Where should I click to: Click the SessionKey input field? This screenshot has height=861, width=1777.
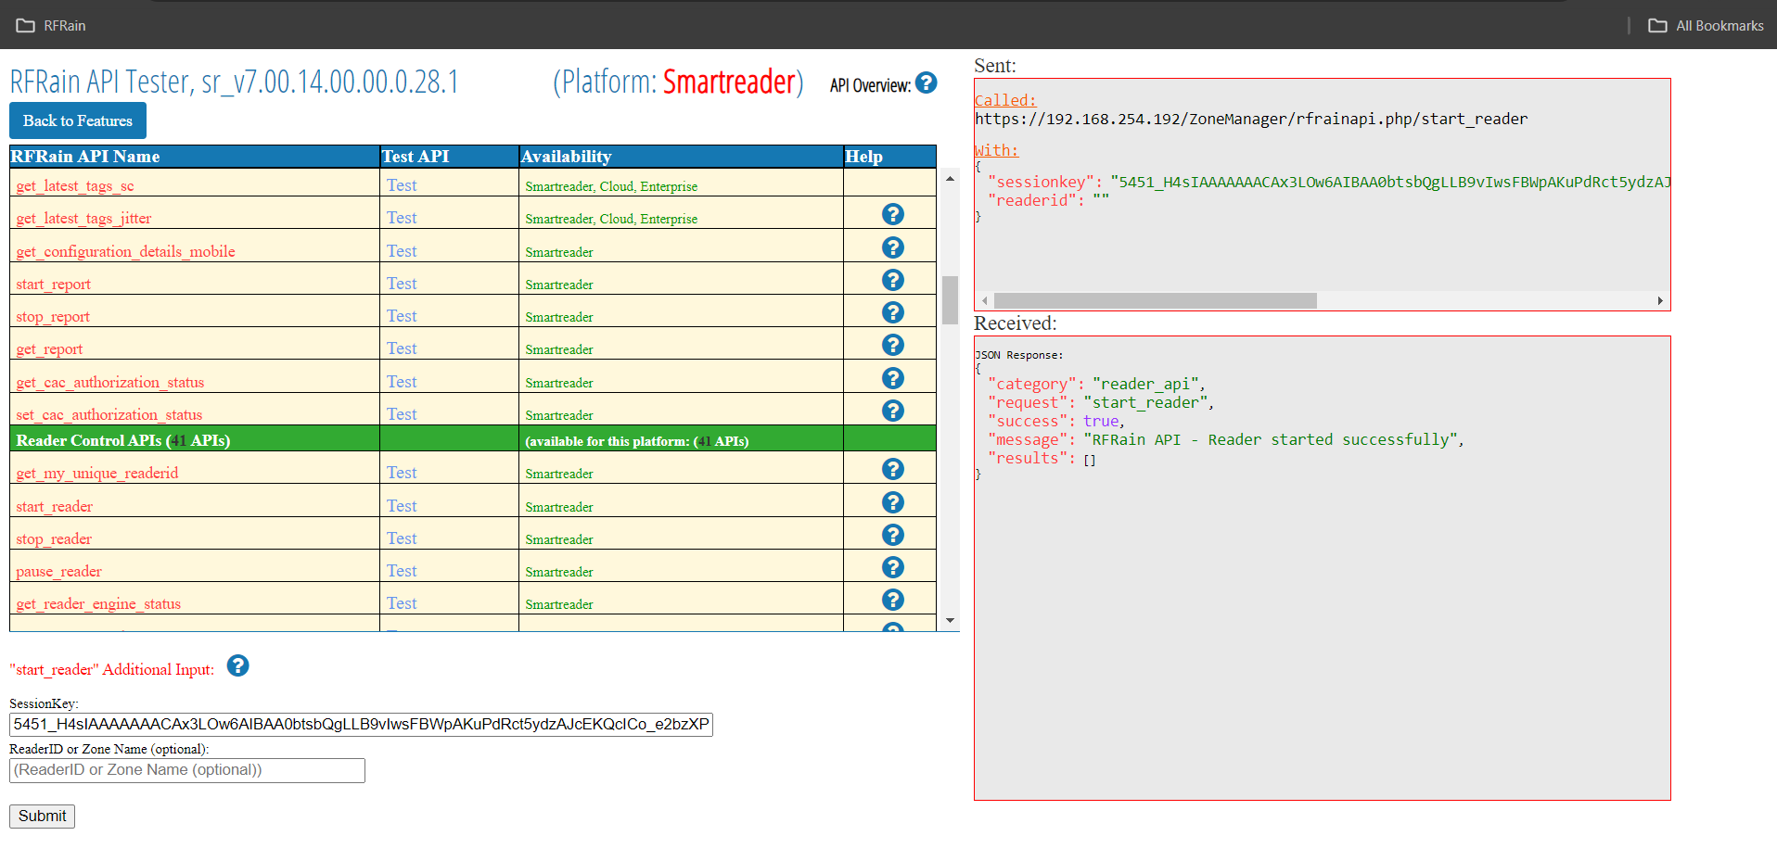361,725
